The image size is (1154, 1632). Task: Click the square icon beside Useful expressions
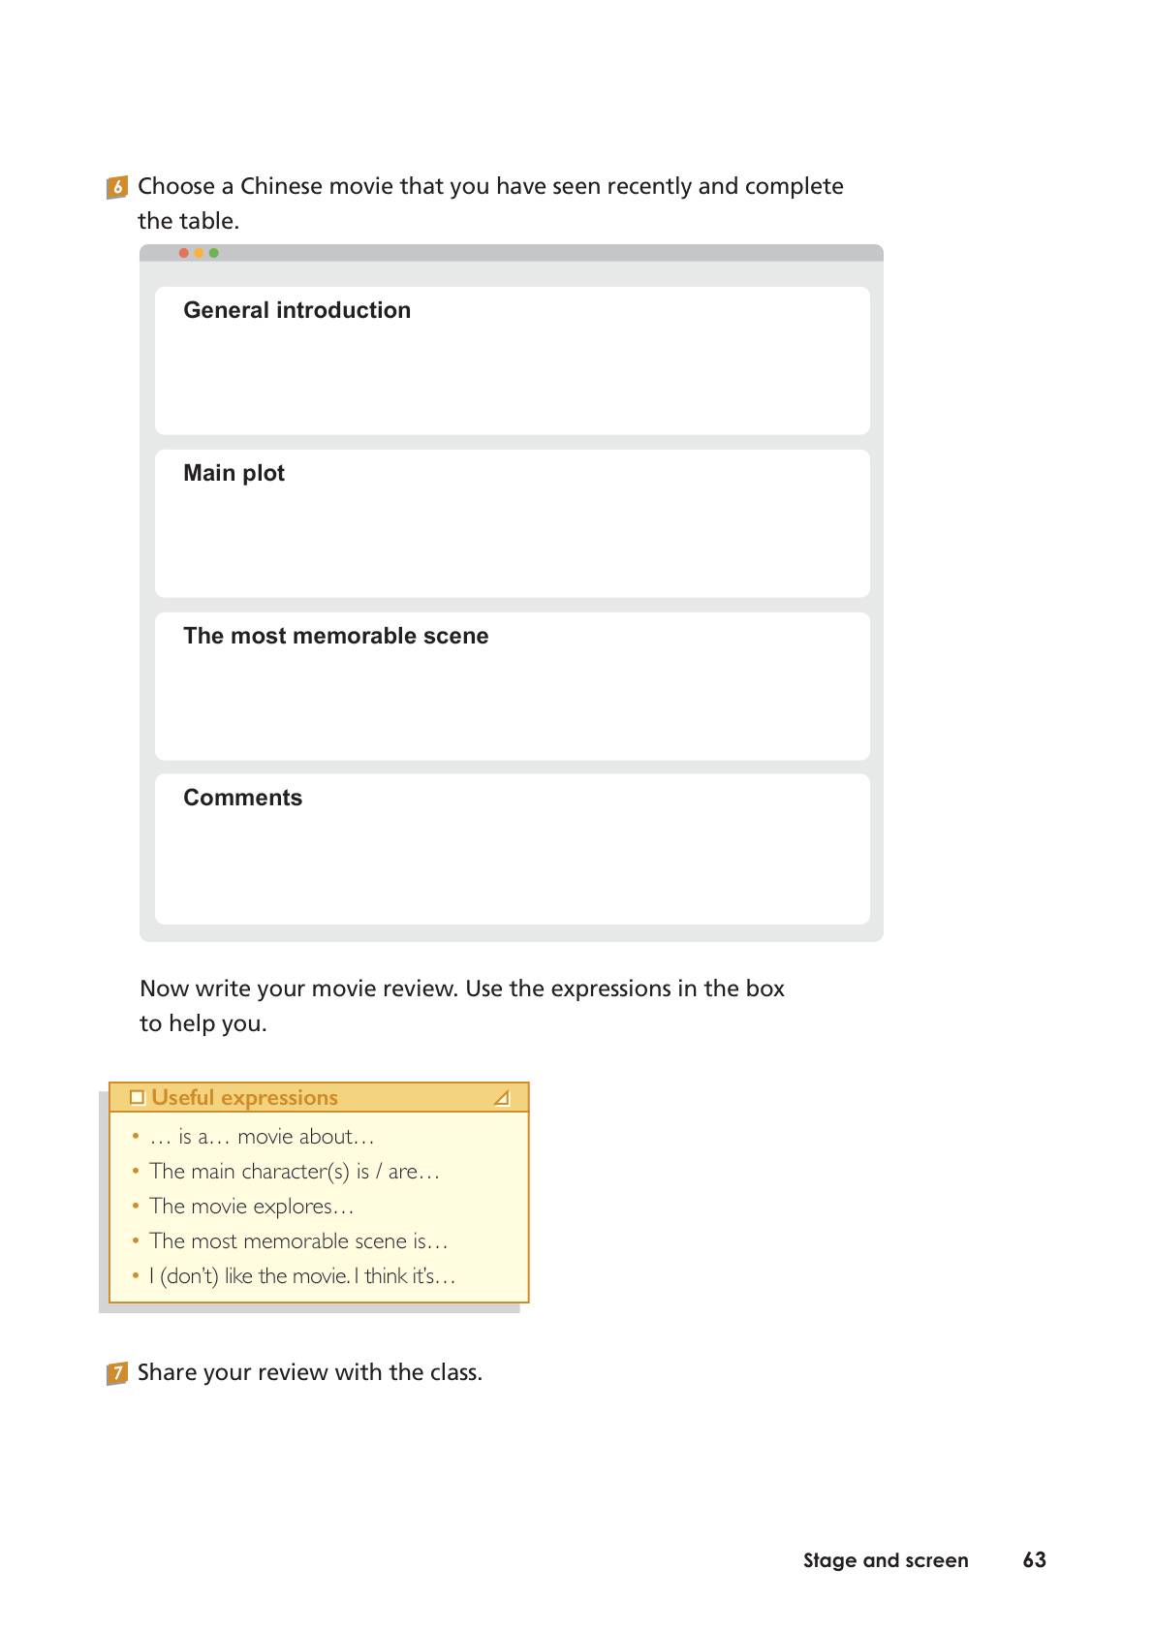coord(138,1097)
